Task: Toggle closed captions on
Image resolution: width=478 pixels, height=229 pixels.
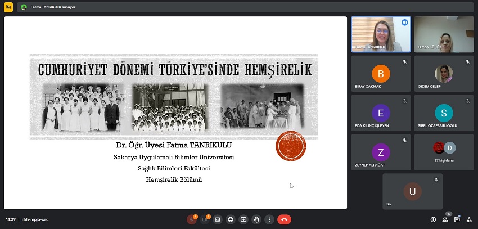Action: pyautogui.click(x=218, y=219)
